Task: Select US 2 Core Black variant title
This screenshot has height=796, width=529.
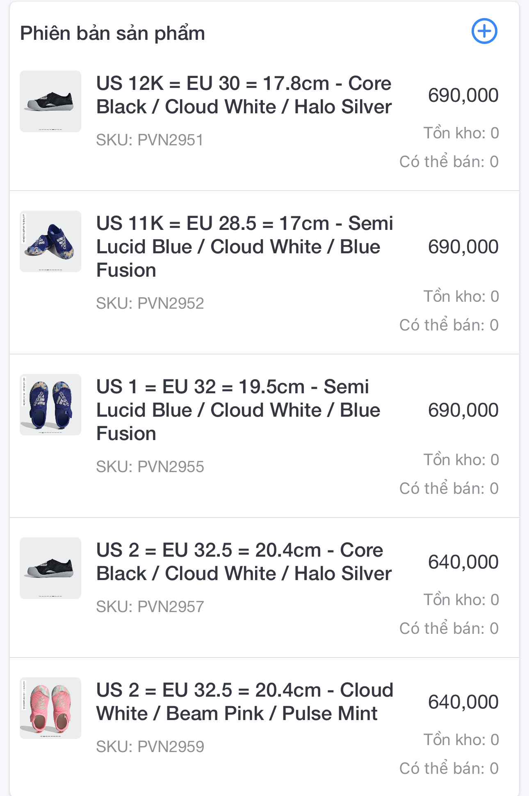Action: coord(244,562)
